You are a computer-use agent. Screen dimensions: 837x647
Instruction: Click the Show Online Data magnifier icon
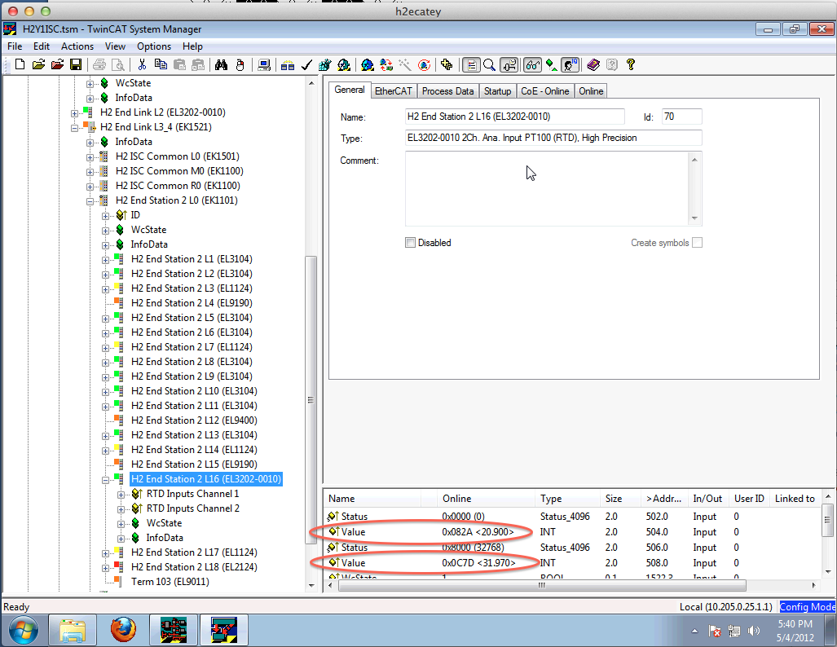(x=489, y=64)
